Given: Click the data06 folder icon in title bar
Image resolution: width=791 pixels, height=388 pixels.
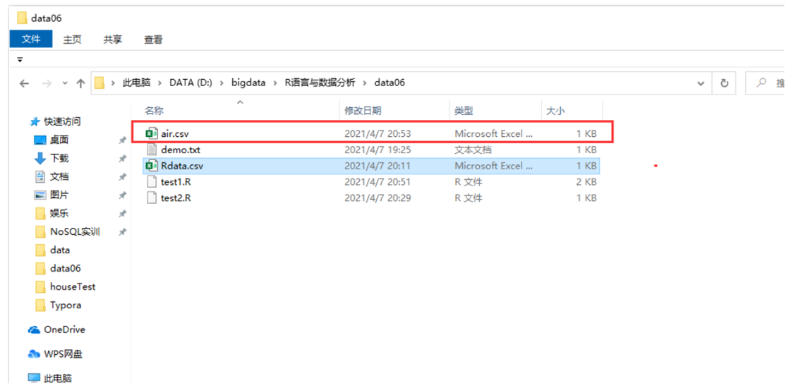Looking at the screenshot, I should click(22, 18).
